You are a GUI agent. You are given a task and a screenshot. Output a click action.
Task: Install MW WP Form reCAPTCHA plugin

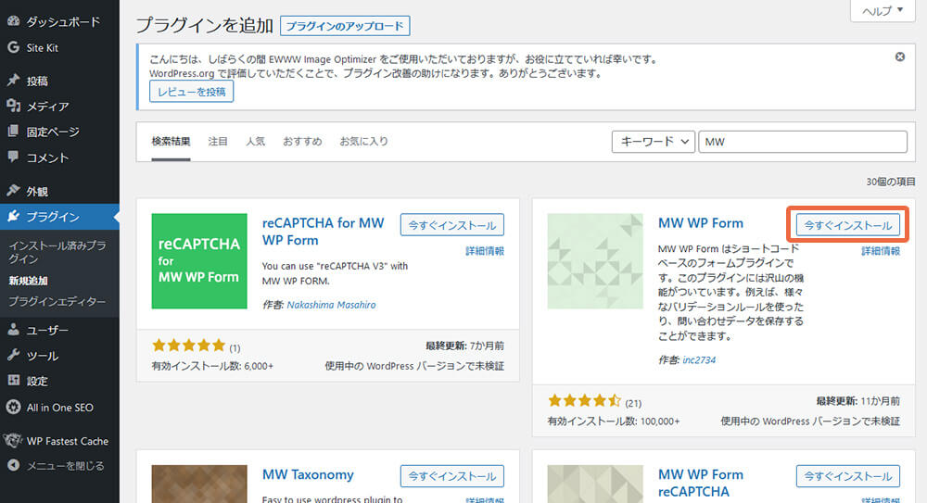click(x=848, y=476)
